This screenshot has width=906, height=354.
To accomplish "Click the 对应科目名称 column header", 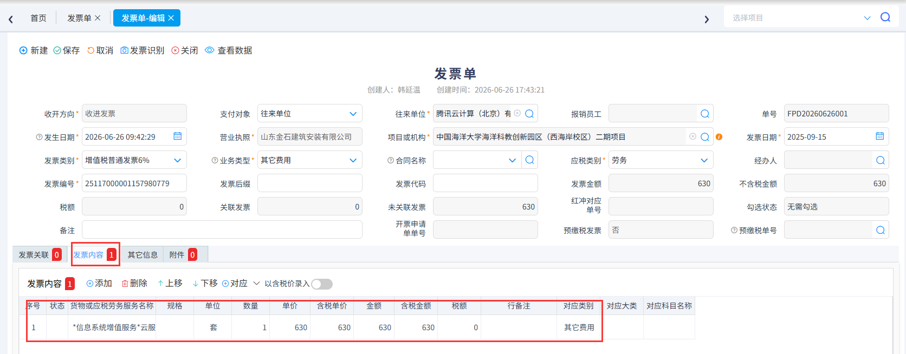I will 669,306.
